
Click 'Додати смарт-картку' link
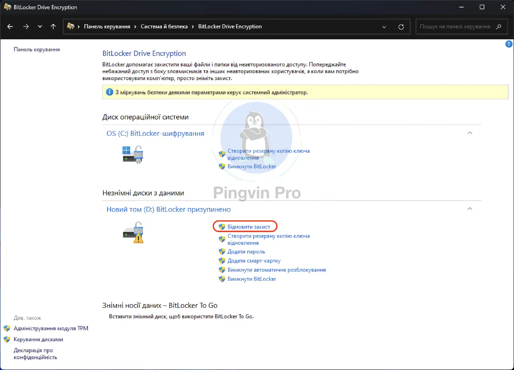[x=254, y=261]
